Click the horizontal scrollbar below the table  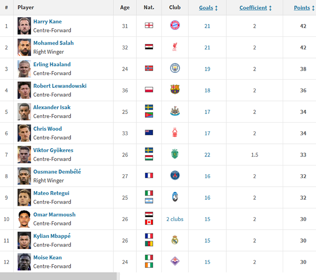[58, 276]
